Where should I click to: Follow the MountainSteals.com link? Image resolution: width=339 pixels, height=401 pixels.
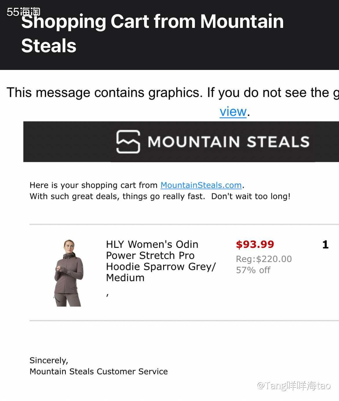point(201,185)
